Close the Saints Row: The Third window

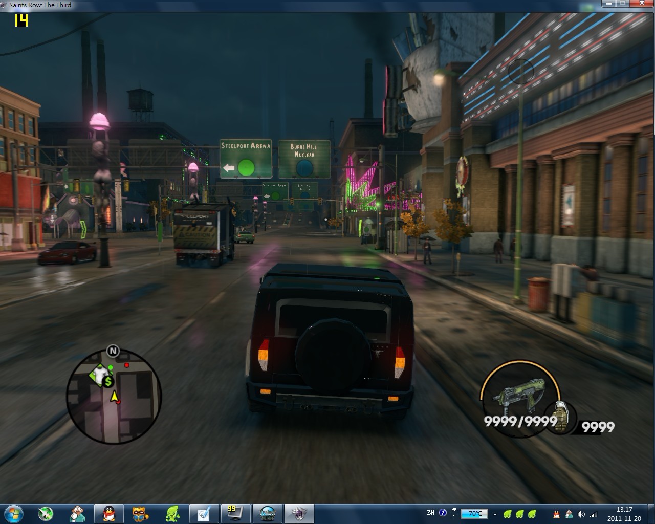pyautogui.click(x=641, y=4)
